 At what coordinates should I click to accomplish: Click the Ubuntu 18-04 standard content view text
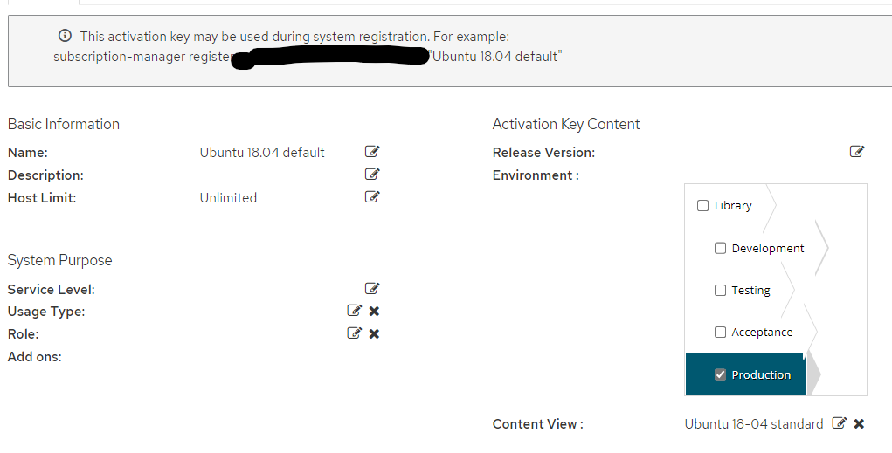pyautogui.click(x=754, y=424)
